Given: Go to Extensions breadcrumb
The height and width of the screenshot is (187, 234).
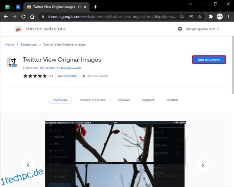Looking at the screenshot, I should click(x=28, y=45).
